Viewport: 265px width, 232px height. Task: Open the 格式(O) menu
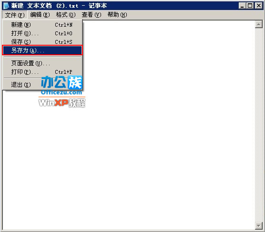click(66, 15)
